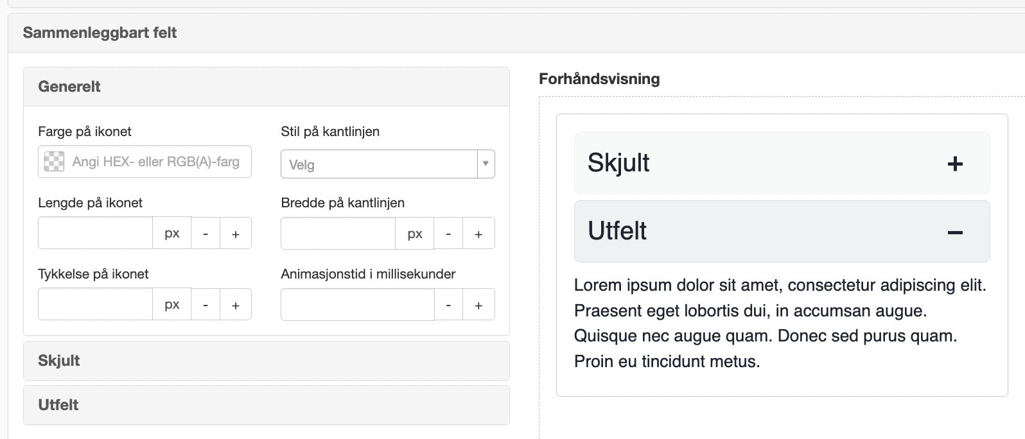Click the plus icon on Skjult preview
The image size is (1025, 439).
[955, 164]
